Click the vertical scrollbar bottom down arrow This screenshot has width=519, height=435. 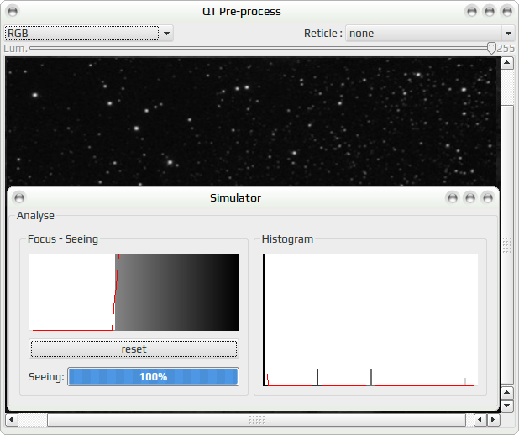point(507,406)
